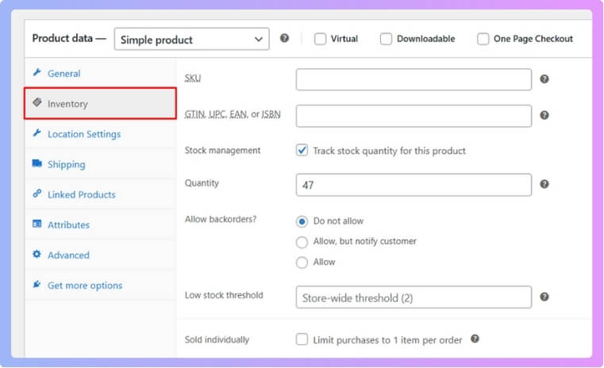Open the Inventory tab
The height and width of the screenshot is (368, 604).
(x=100, y=103)
